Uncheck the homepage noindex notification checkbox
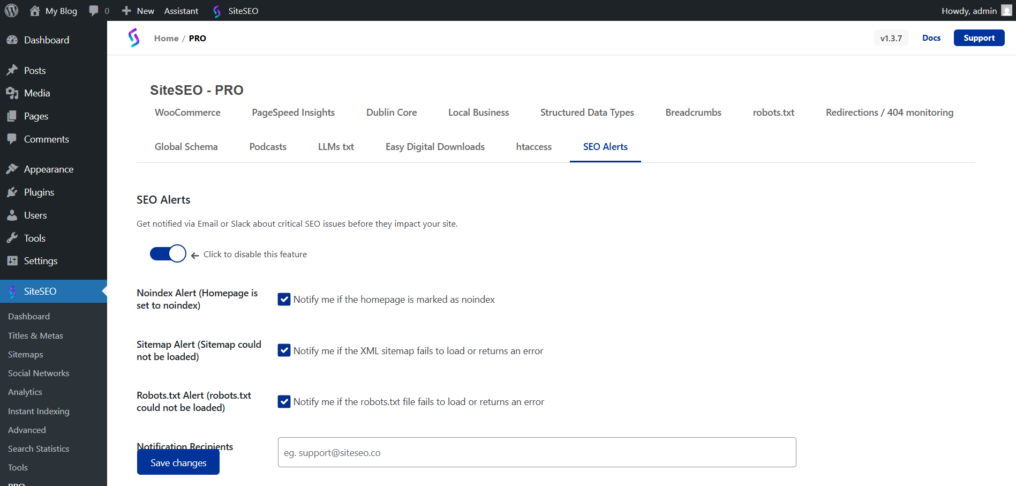Screen dimensions: 1016x486 pos(284,299)
